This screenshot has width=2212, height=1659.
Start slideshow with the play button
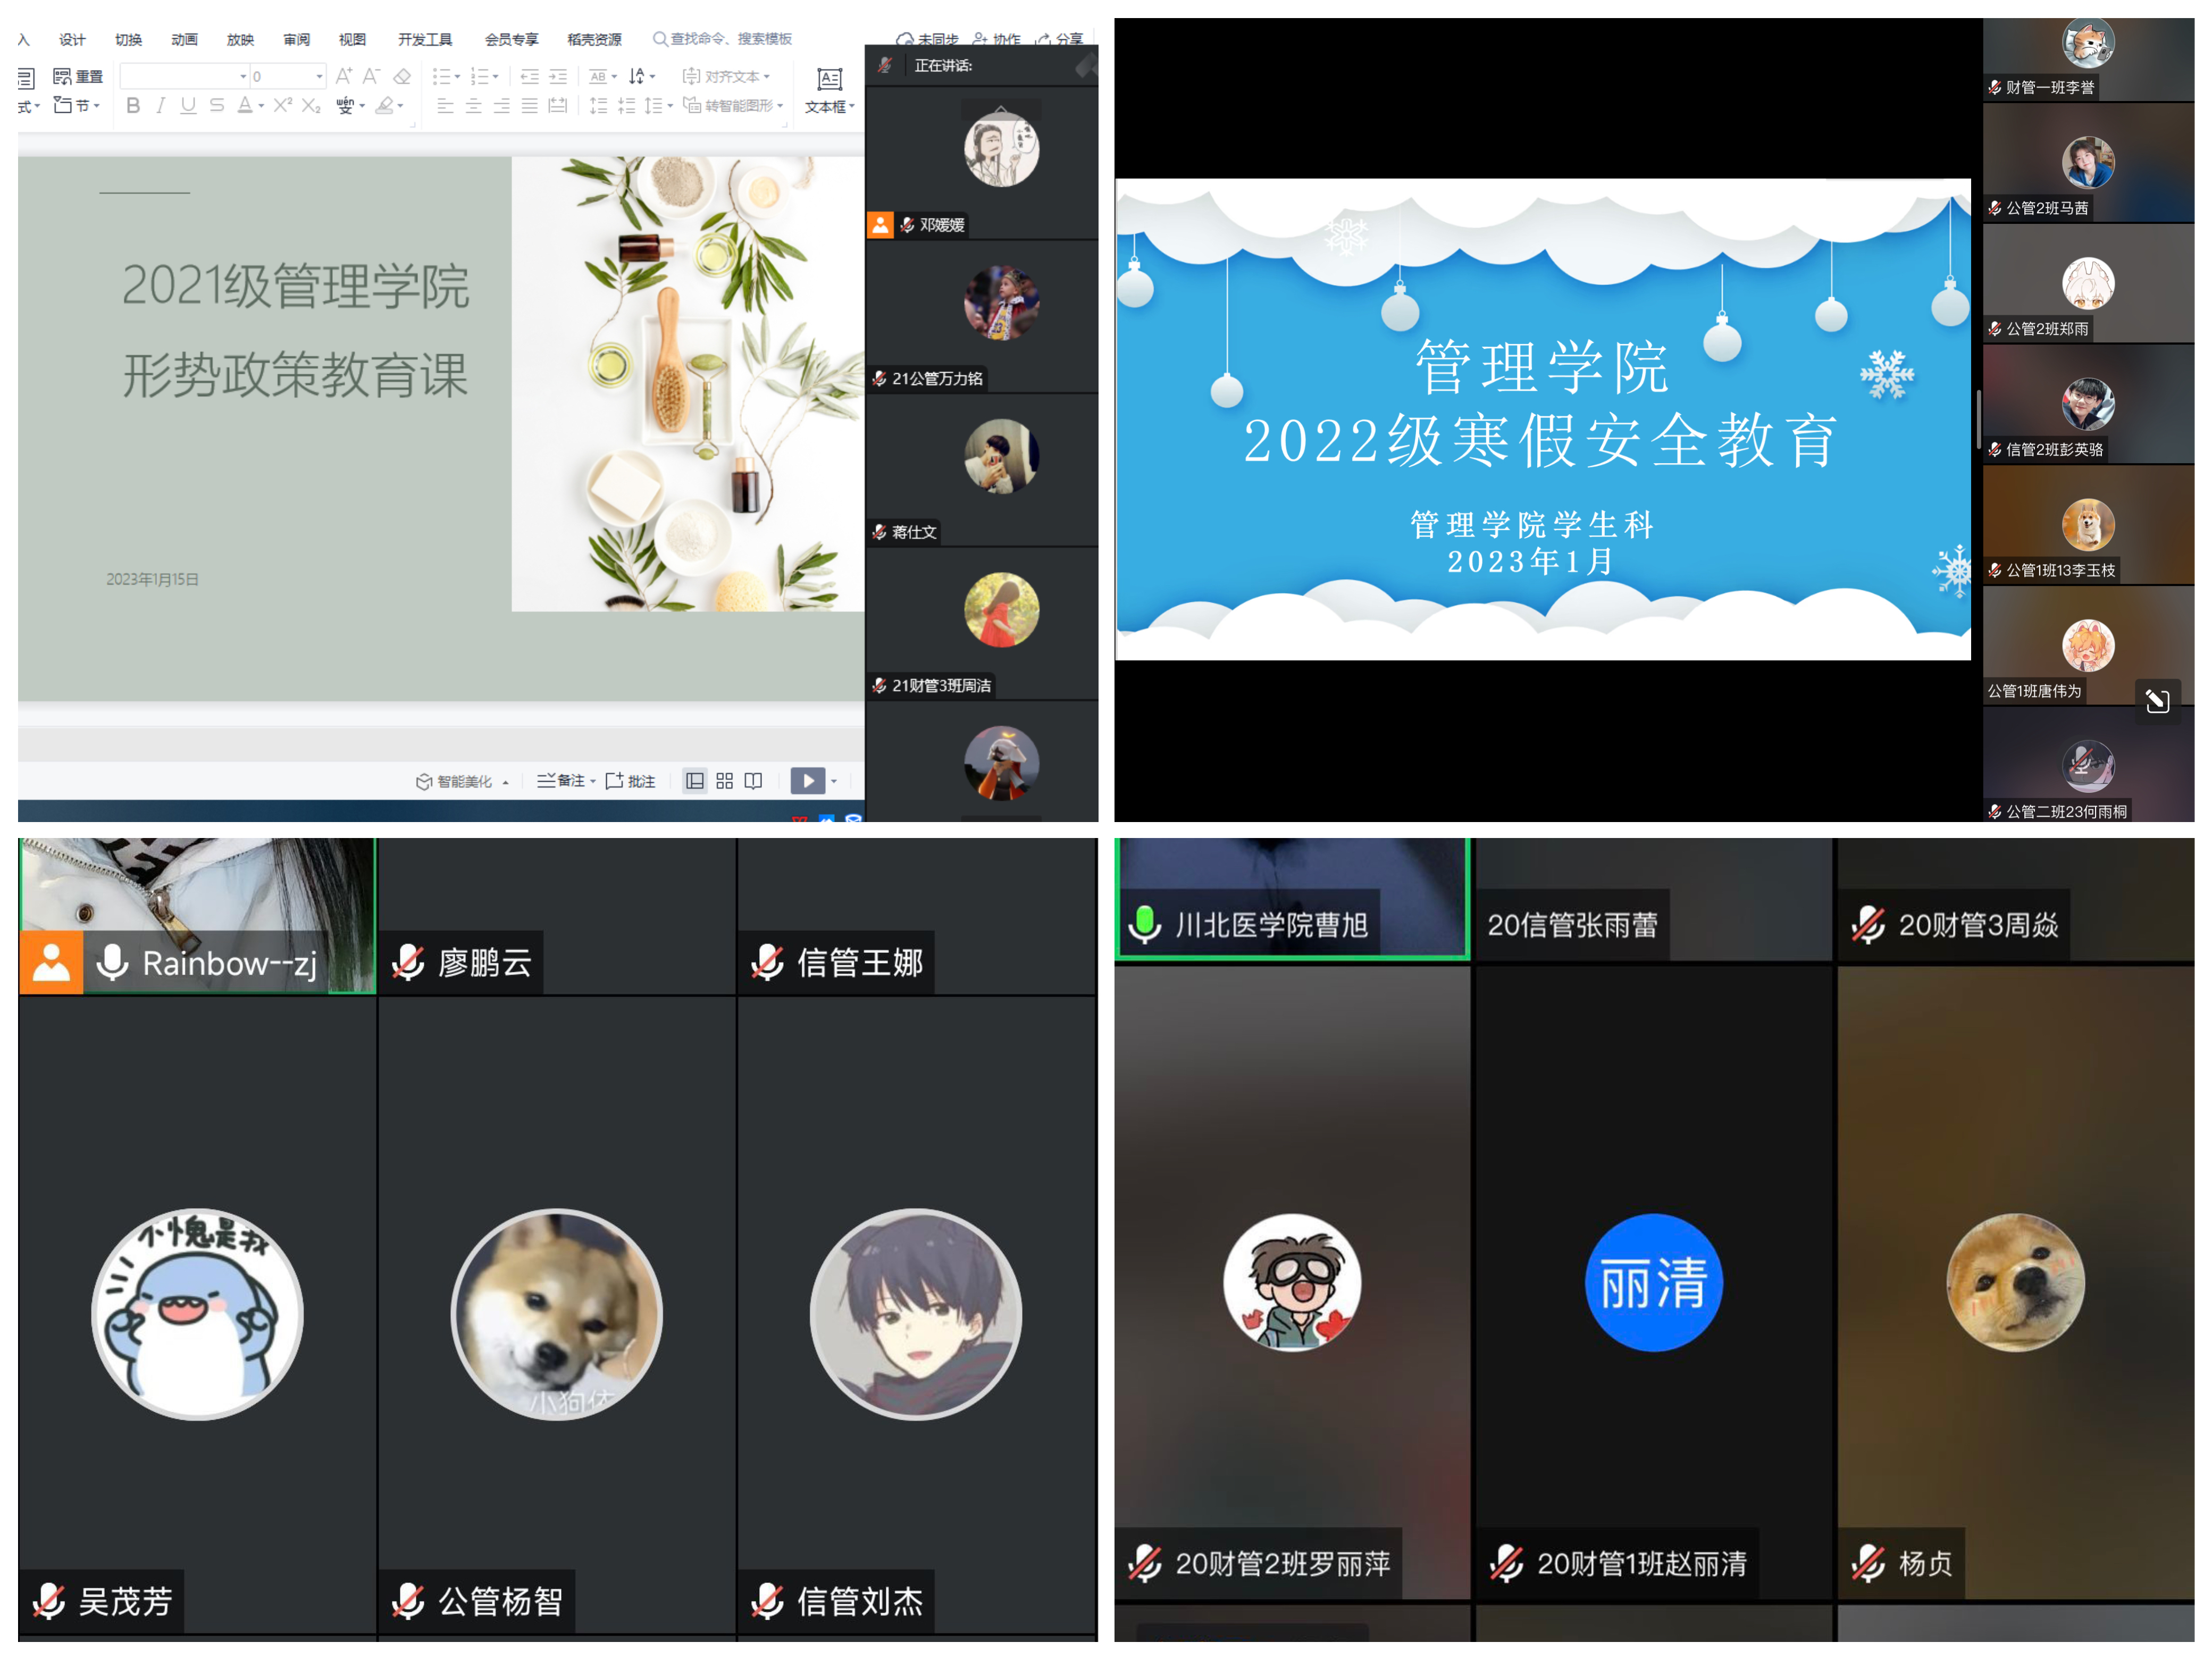click(x=807, y=781)
